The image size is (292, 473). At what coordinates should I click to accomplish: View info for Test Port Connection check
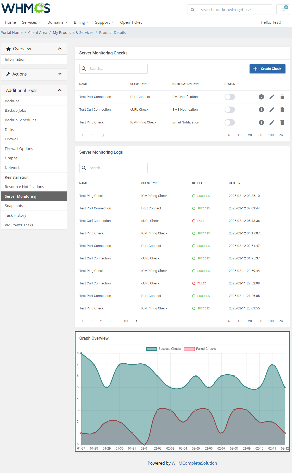pos(261,97)
